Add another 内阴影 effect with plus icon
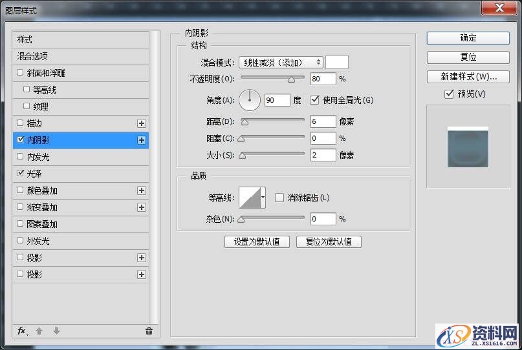Screen dimensions: 522x350 pyautogui.click(x=142, y=140)
